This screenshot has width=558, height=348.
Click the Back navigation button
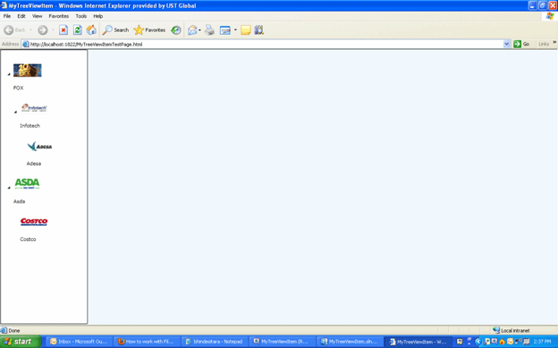(15, 30)
